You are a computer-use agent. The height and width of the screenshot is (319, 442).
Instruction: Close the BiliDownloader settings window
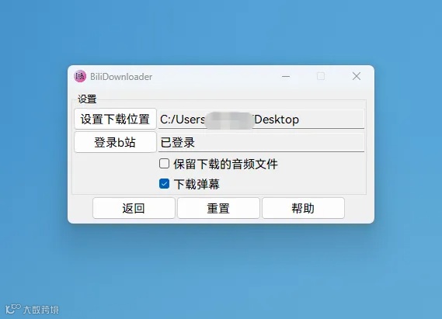click(357, 76)
